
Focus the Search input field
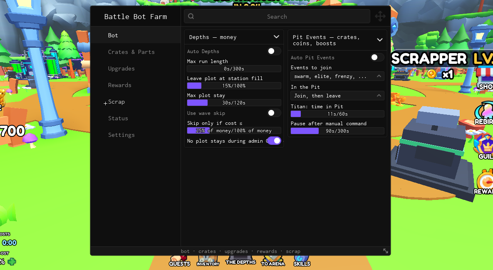point(277,16)
